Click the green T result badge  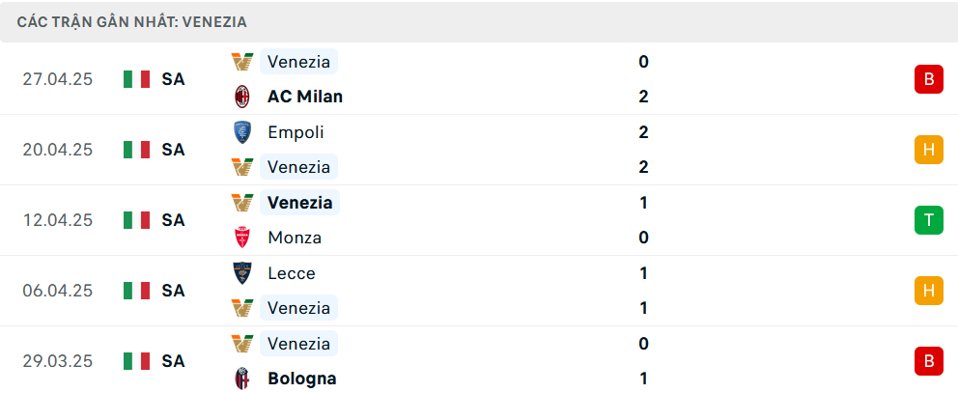click(929, 220)
